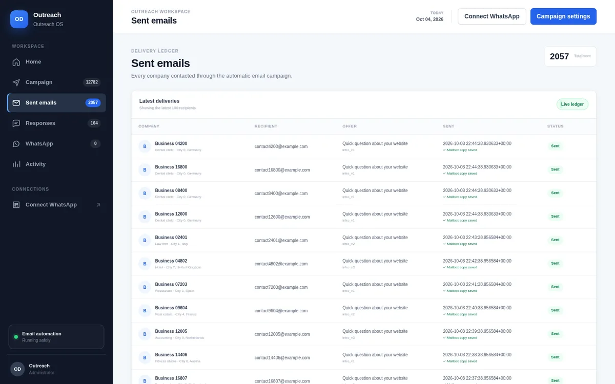Select Sent emails in sidebar
The image size is (615, 384).
(56, 103)
